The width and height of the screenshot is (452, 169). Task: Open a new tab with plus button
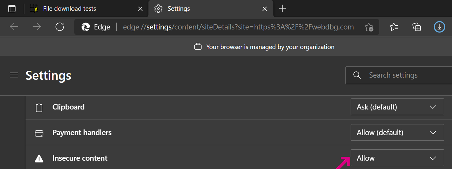pyautogui.click(x=282, y=9)
